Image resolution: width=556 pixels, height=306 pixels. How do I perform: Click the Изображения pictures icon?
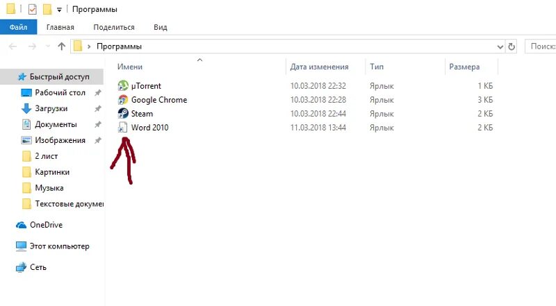(x=26, y=140)
